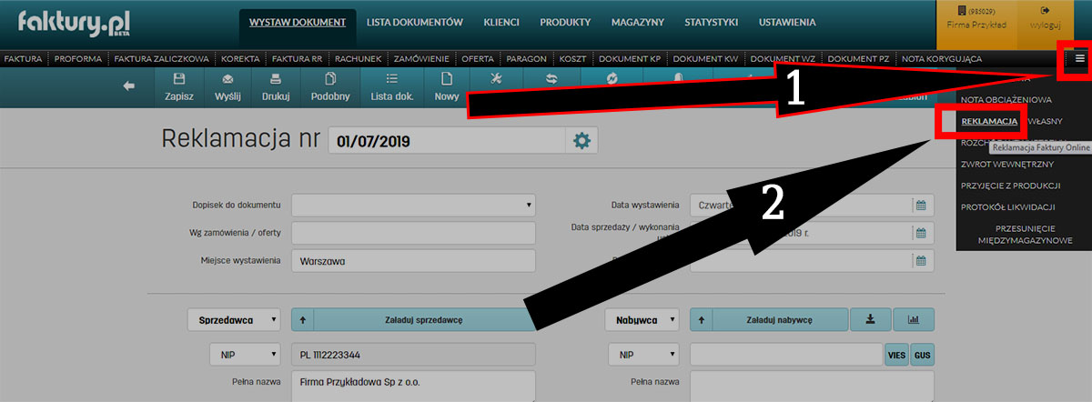Click up arrow next to Załaduj sprzedawcę
1092x402 pixels.
[302, 319]
